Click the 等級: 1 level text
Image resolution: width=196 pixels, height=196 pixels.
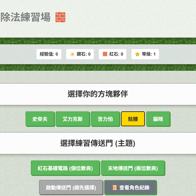click(149, 54)
